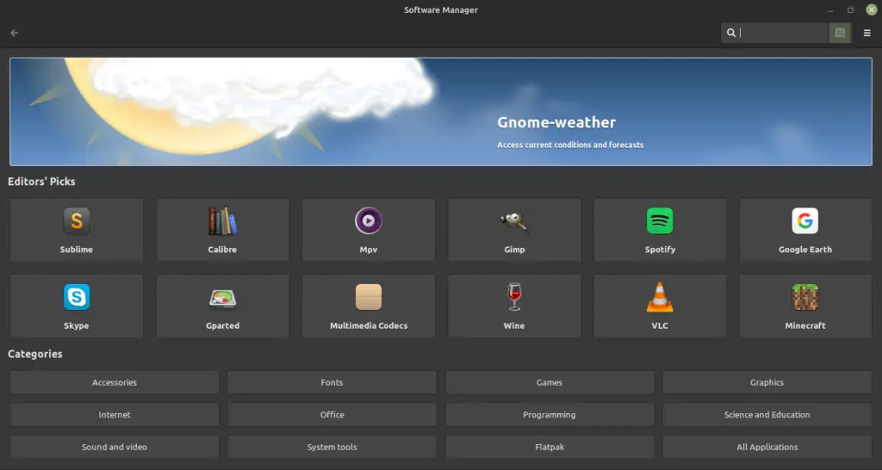Viewport: 882px width, 470px height.
Task: Browse the Sound and video category
Action: 115,447
